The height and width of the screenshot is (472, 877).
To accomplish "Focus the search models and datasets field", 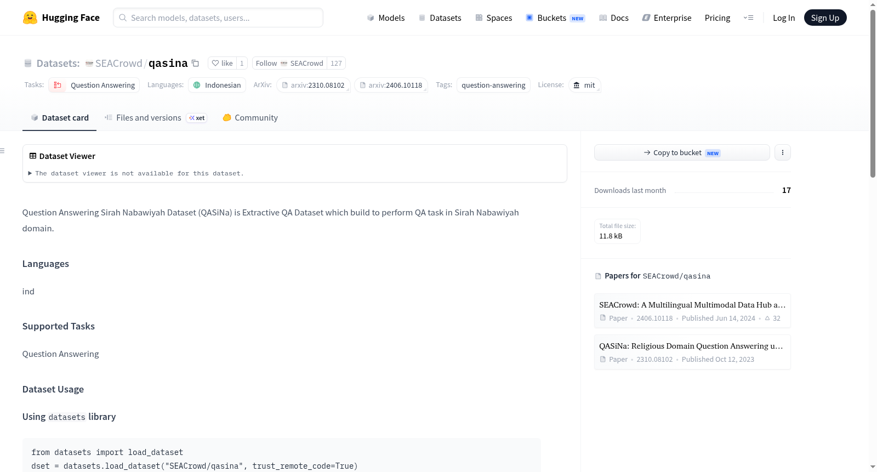I will (x=218, y=18).
